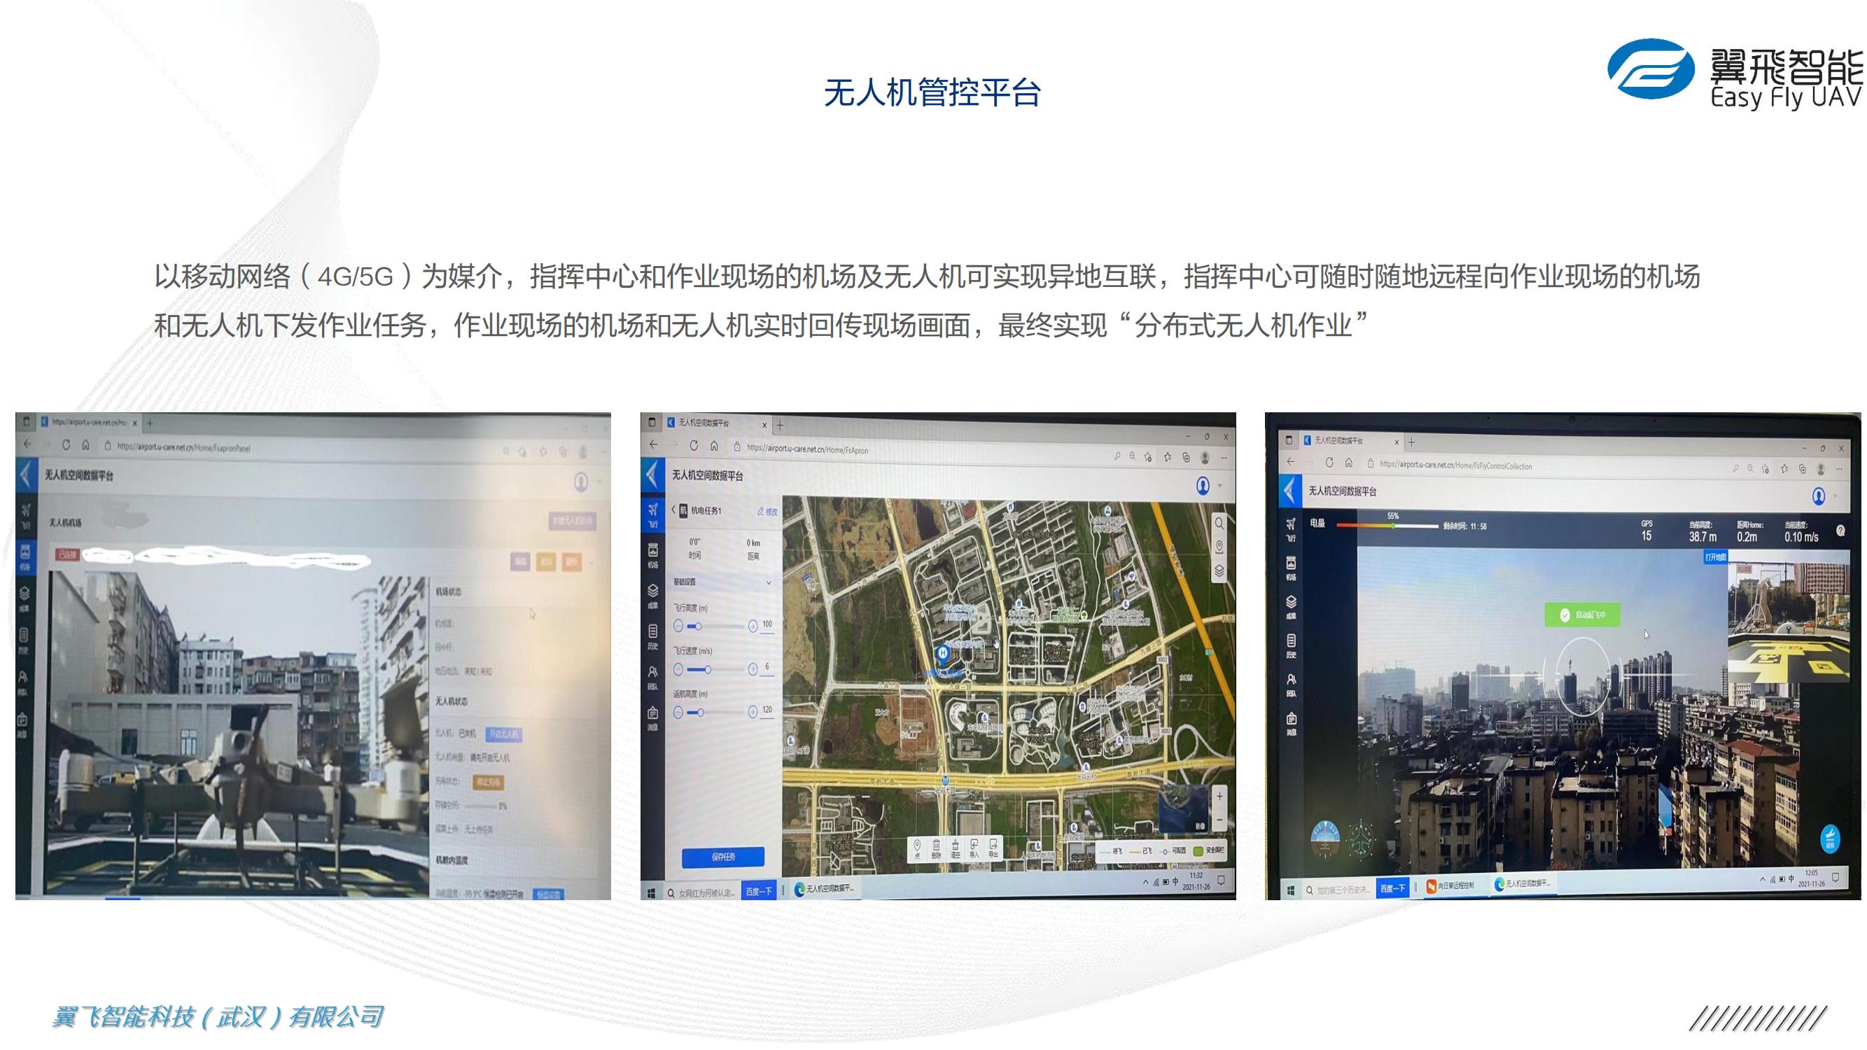Viewport: 1867px width, 1050px height.
Task: Open 历史 sidebar icon in the map planning screenshot
Action: point(652,636)
